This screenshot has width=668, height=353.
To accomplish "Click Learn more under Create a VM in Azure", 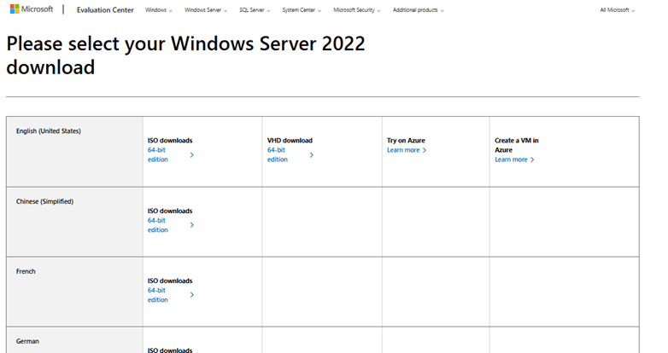I will coord(511,159).
